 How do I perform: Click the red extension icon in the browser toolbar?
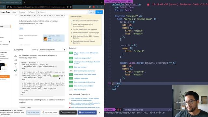(x=94, y=7)
